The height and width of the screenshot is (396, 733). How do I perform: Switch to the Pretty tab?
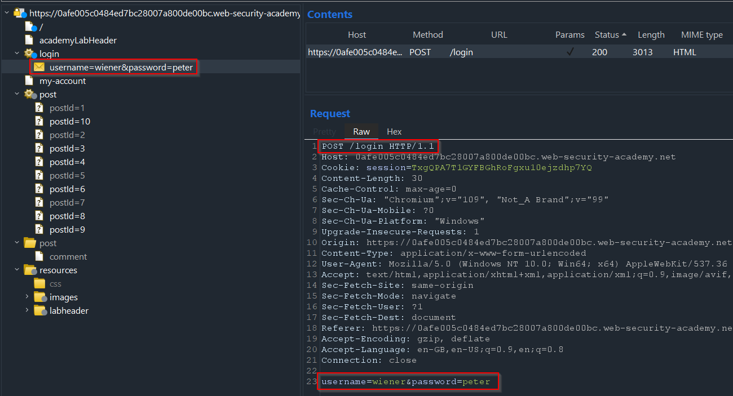pyautogui.click(x=324, y=131)
